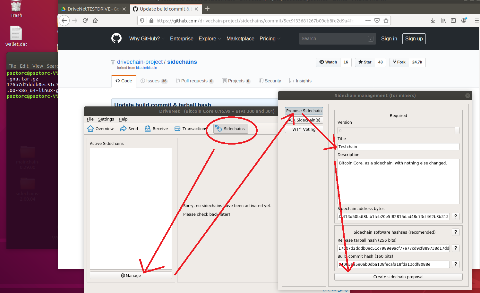The image size is (480, 293).
Task: Help button for software hashes section
Action: pyautogui.click(x=456, y=232)
